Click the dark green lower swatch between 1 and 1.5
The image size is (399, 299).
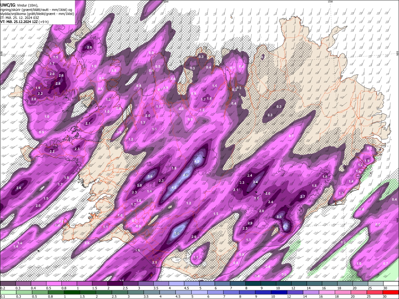point(72,292)
